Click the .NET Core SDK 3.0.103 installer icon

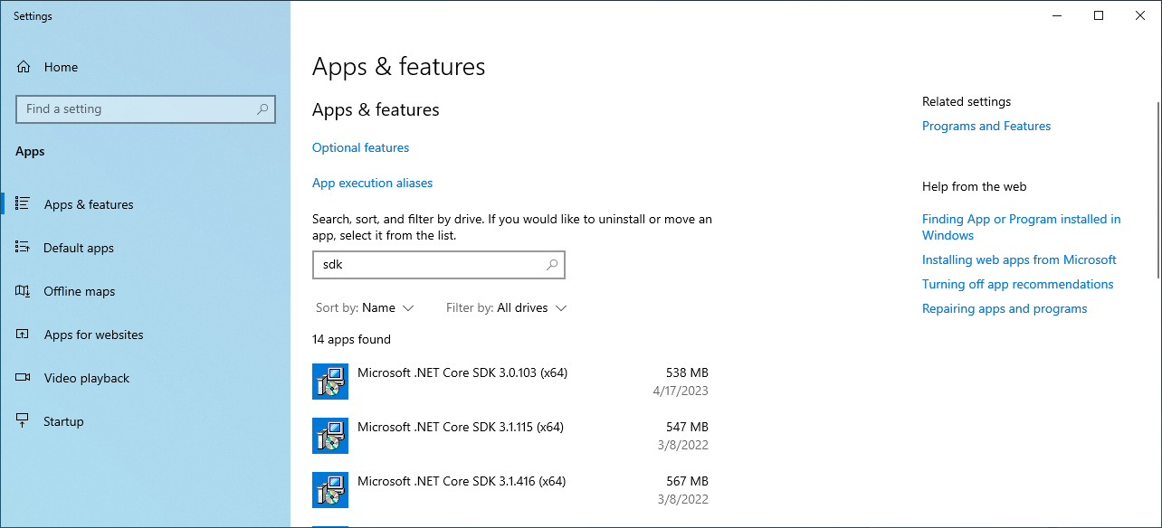330,382
